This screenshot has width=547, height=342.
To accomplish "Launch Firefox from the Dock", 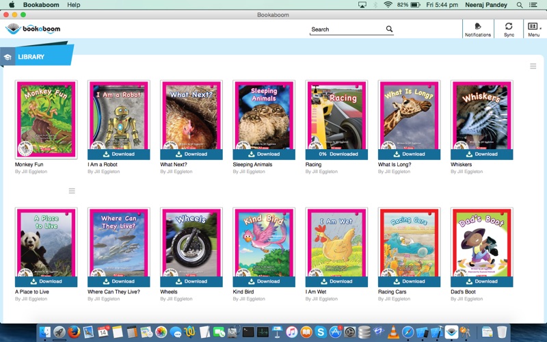I will [x=74, y=332].
